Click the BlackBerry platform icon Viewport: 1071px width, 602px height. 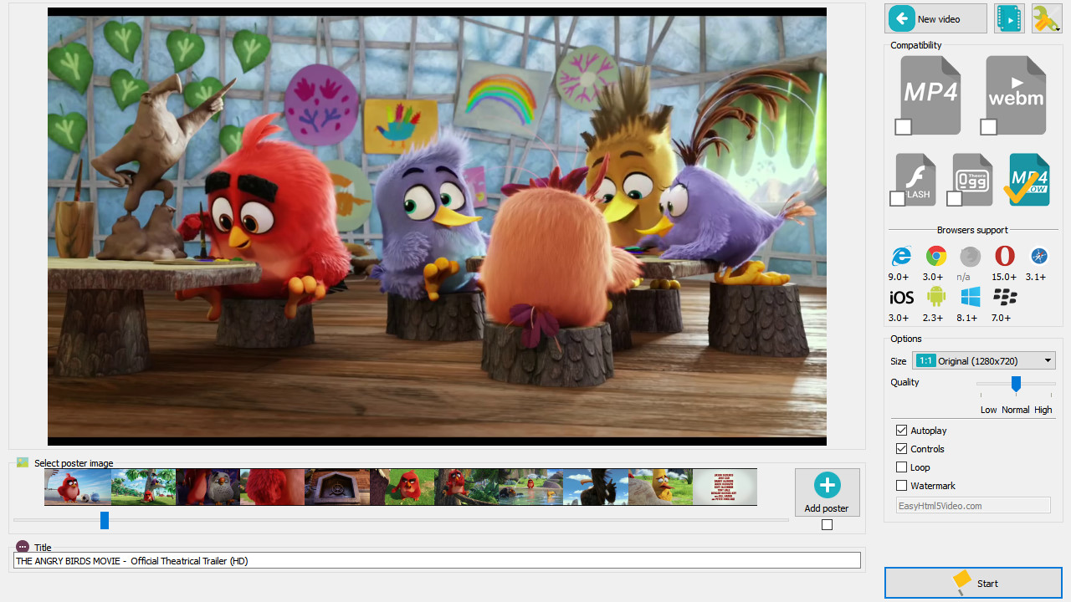[x=1004, y=297]
